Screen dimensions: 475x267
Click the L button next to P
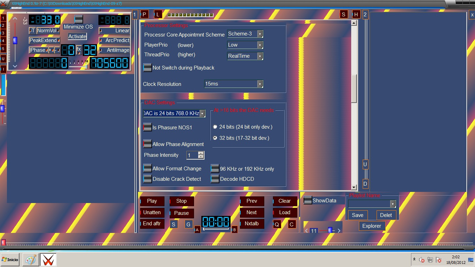tap(158, 14)
